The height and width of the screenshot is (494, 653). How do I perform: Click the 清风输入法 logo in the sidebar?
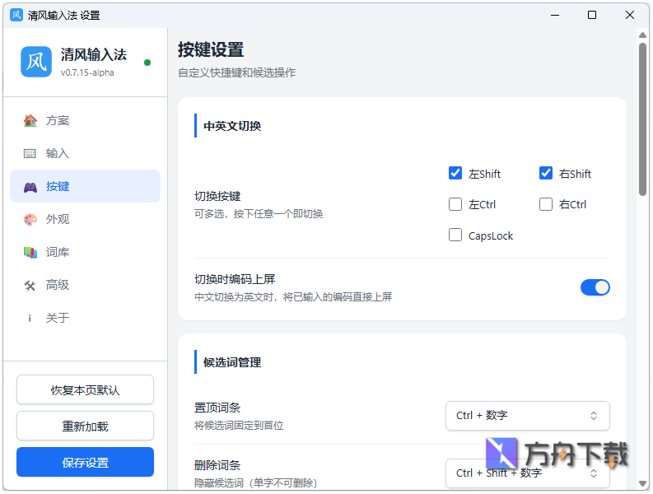tap(36, 62)
